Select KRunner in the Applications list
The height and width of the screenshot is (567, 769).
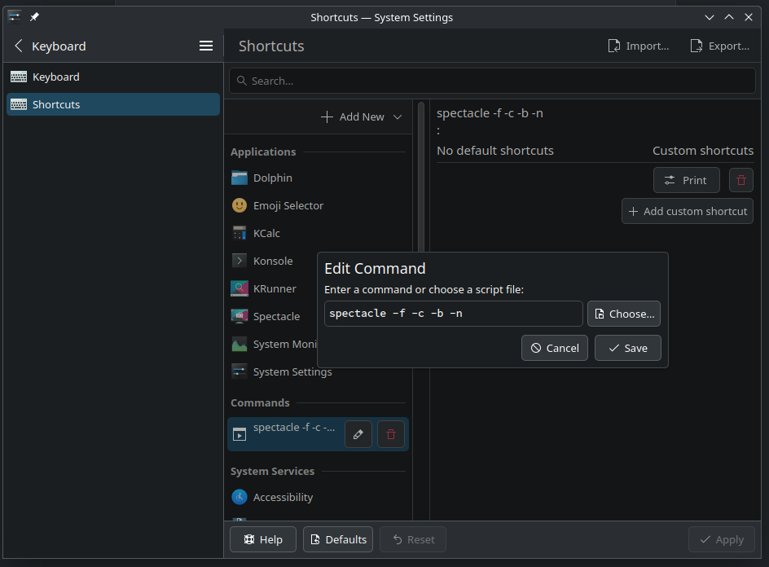pos(272,289)
